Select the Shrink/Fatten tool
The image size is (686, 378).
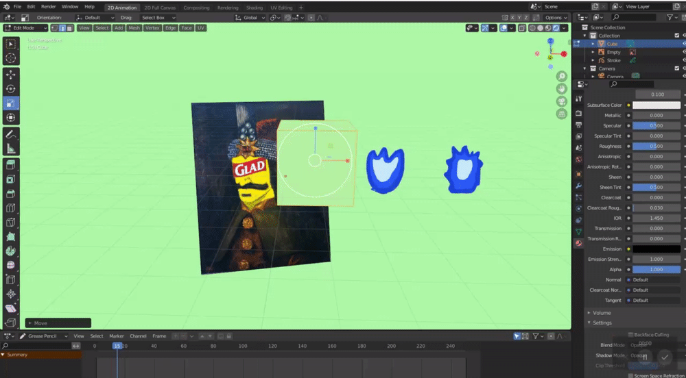click(x=10, y=294)
